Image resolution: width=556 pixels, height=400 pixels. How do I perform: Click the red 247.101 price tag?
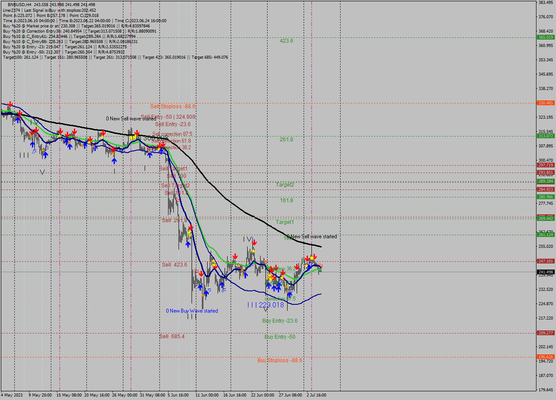point(546,261)
